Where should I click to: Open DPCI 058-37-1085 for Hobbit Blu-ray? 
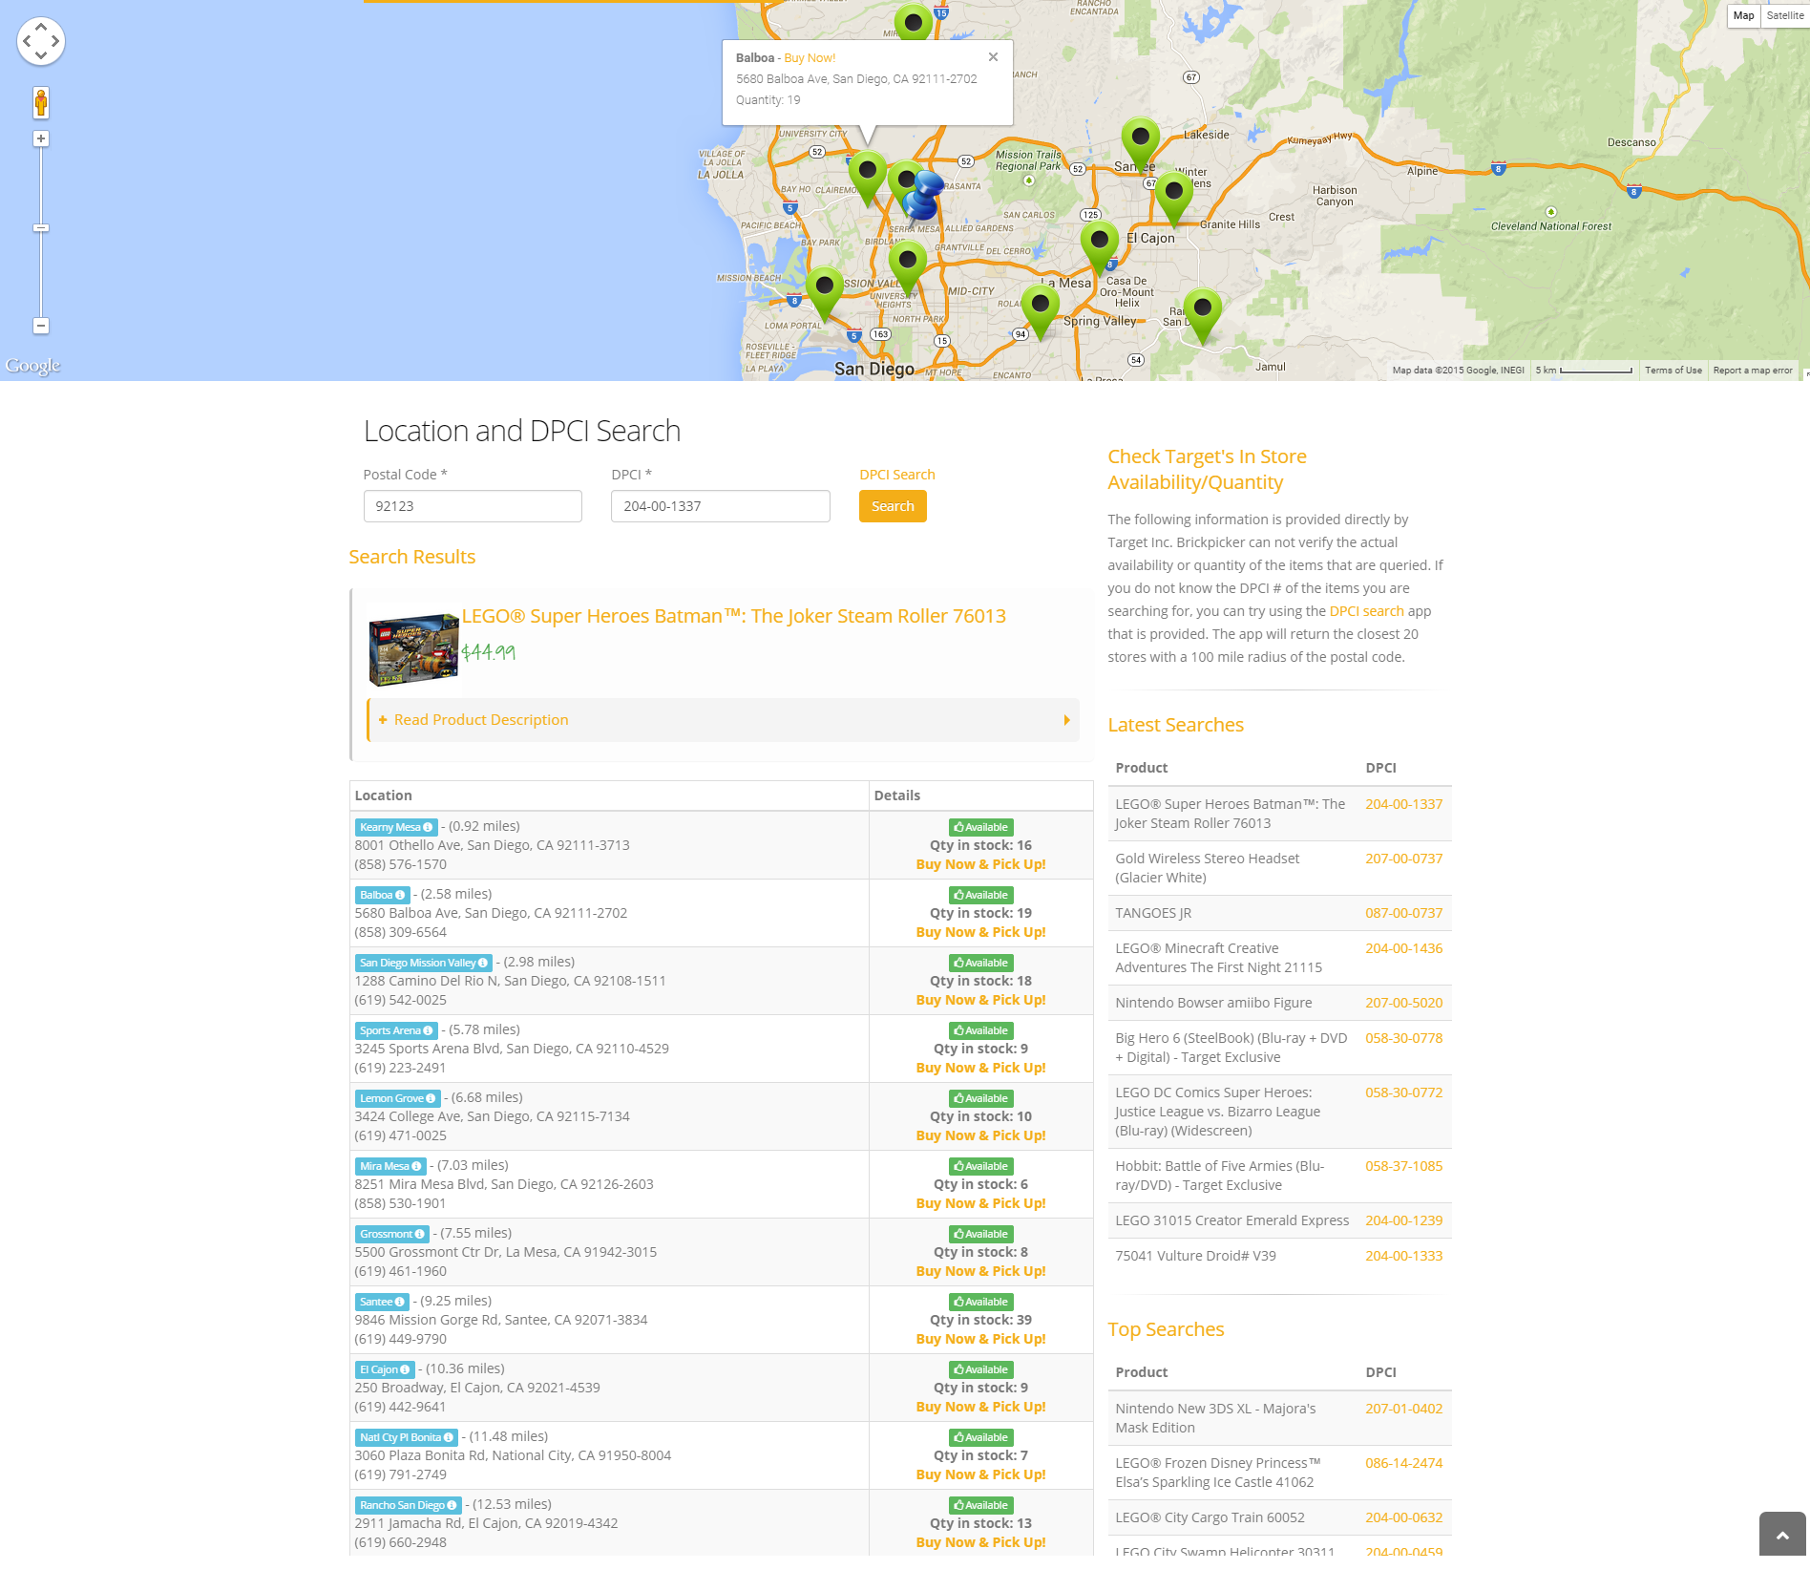point(1403,1166)
